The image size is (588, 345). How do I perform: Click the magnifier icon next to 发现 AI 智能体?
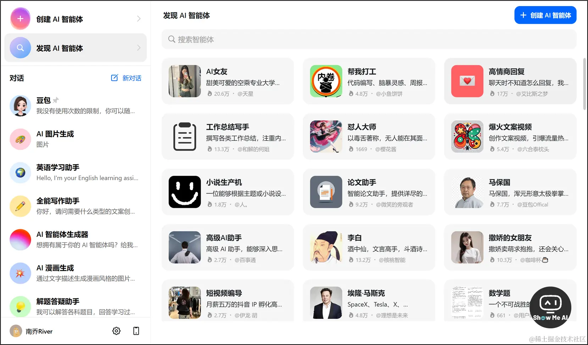20,48
